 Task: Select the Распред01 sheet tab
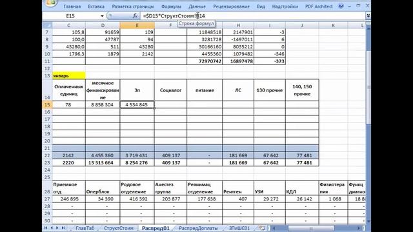click(156, 228)
